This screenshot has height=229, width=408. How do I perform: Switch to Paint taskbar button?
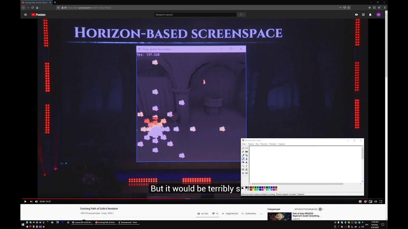128,223
